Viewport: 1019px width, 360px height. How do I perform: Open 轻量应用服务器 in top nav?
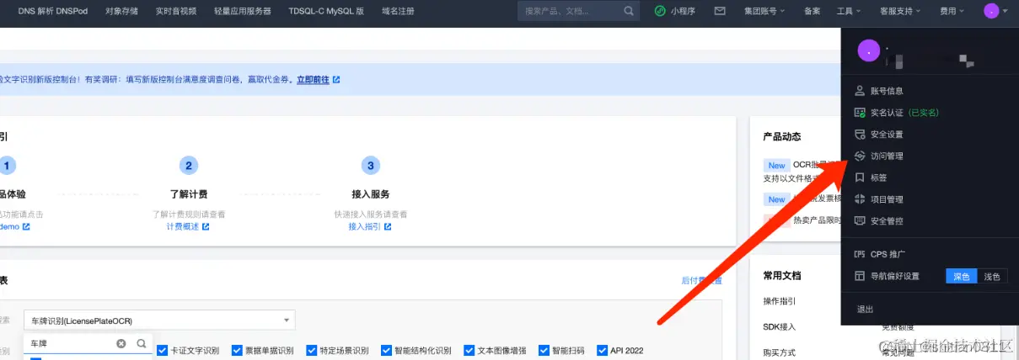[243, 11]
